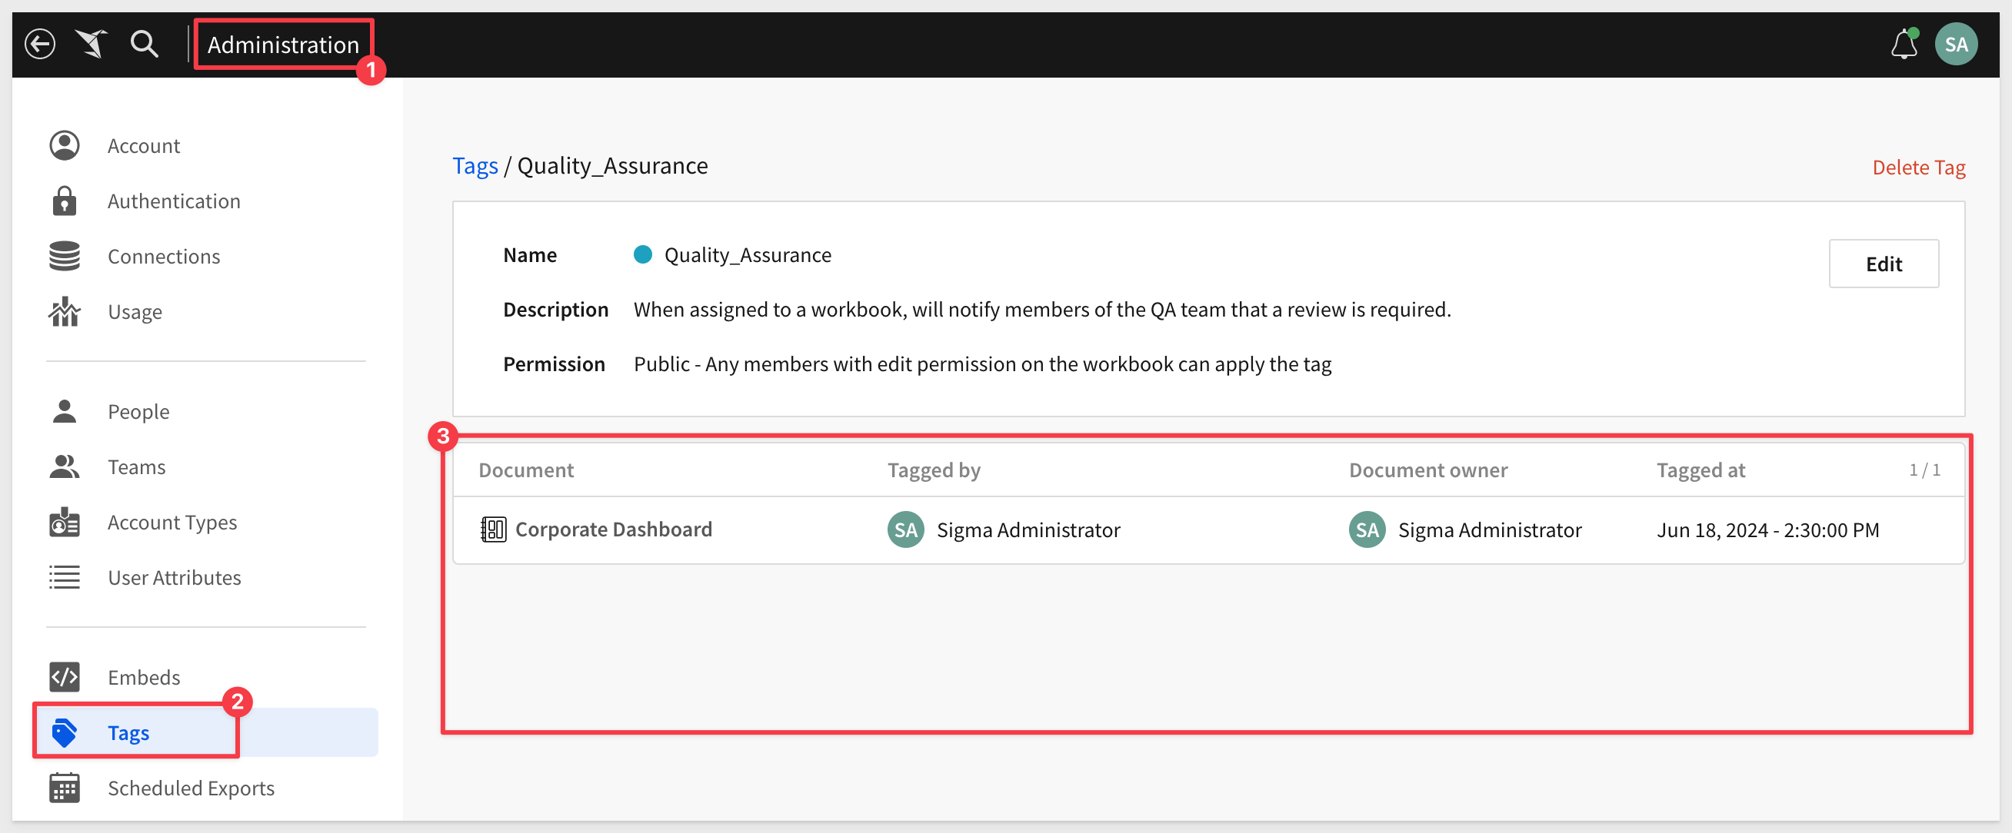Click the Quality_Assurance tag color dot
This screenshot has height=833, width=2012.
[642, 254]
